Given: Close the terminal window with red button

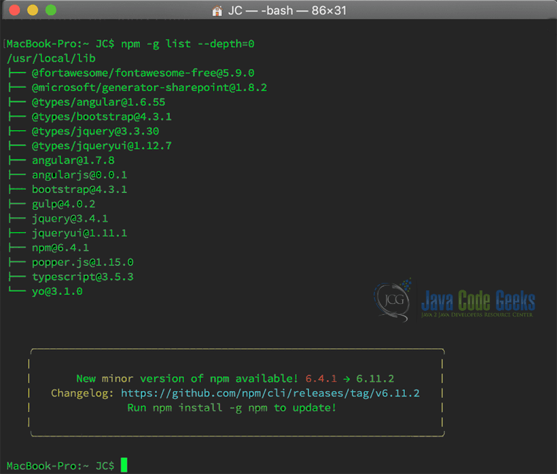Looking at the screenshot, I should (14, 10).
